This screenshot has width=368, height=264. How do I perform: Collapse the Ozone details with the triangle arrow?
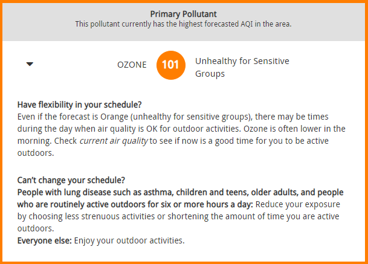tap(30, 64)
